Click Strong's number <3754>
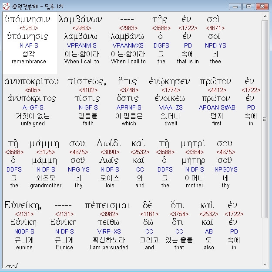272x272 pixels. (x=179, y=214)
